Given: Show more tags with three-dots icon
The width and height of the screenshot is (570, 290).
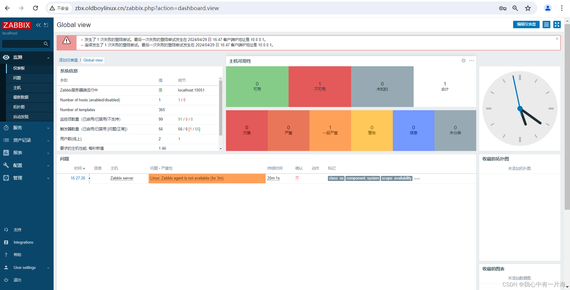Looking at the screenshot, I should pos(417,179).
